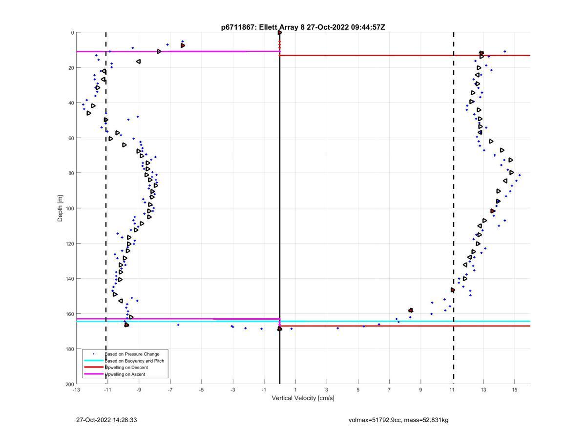This screenshot has width=586, height=432.
Task: Click depth tick label 140
Action: pos(69,279)
